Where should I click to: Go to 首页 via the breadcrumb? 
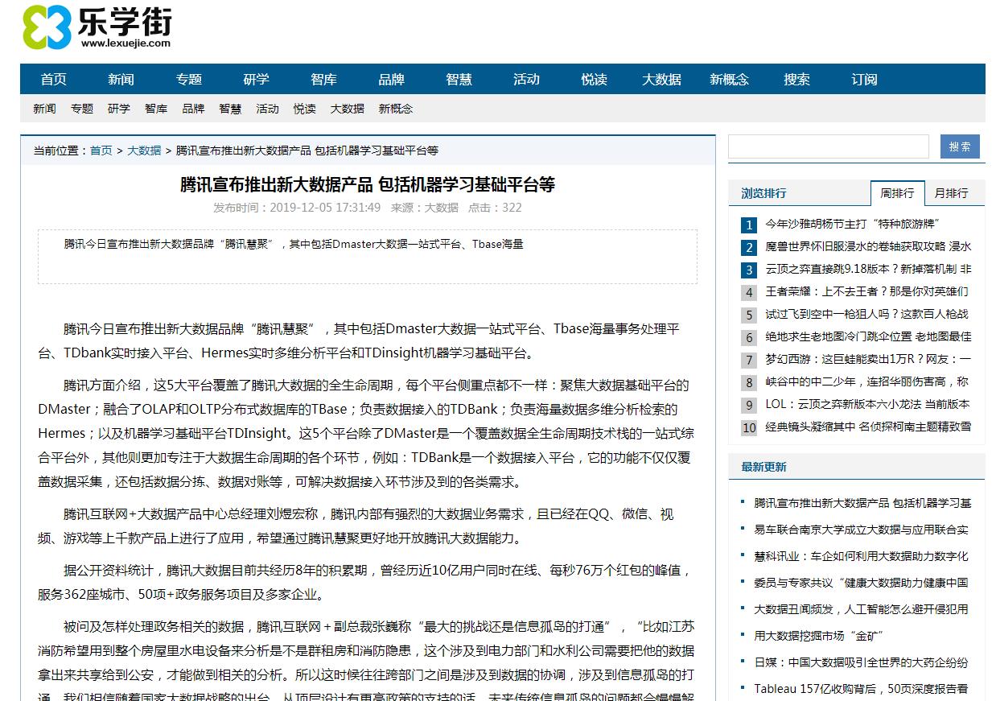(x=101, y=151)
